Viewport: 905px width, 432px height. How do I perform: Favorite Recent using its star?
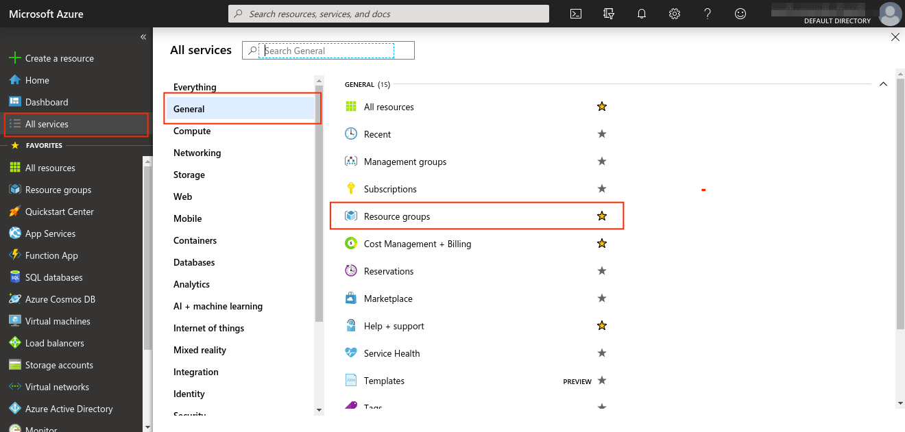point(602,134)
